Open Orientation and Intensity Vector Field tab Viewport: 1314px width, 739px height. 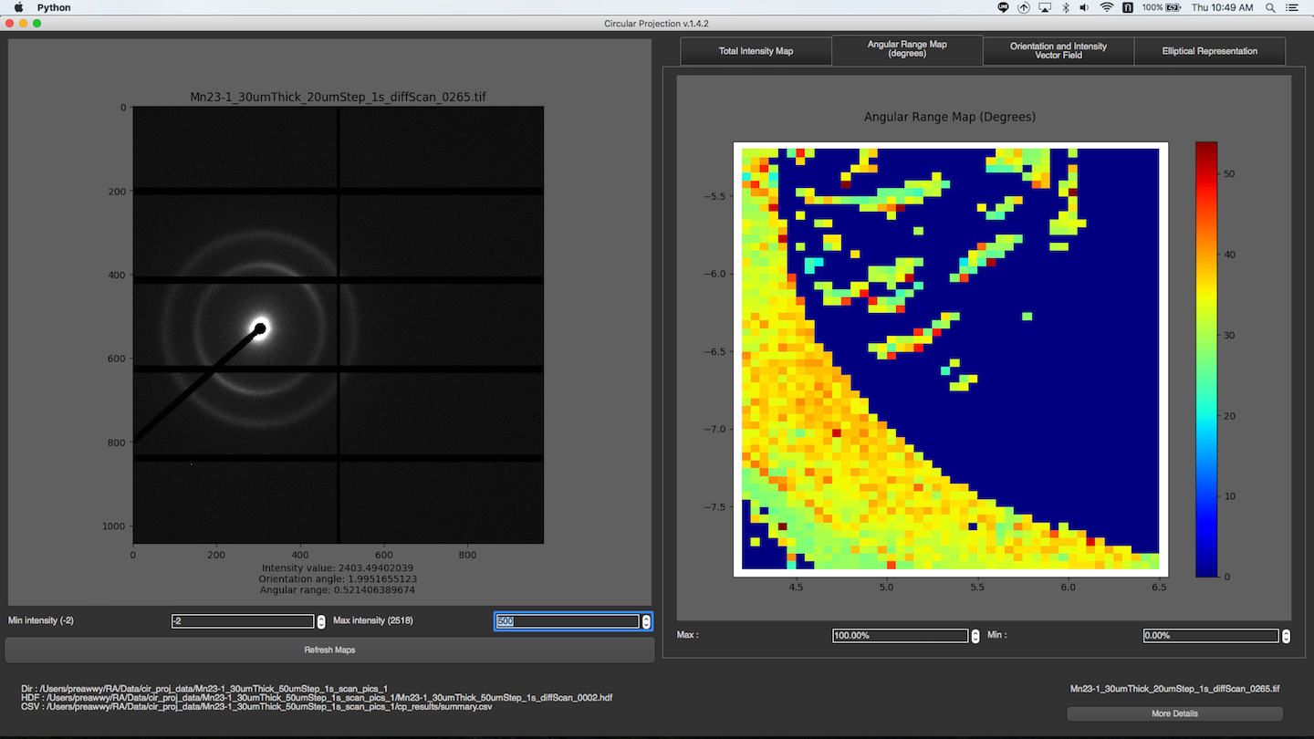tap(1058, 51)
